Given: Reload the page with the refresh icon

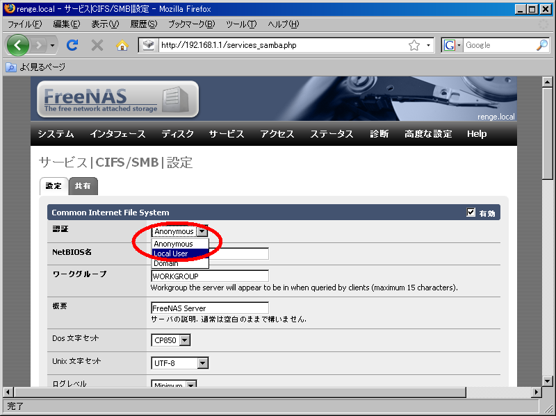Looking at the screenshot, I should pyautogui.click(x=72, y=45).
